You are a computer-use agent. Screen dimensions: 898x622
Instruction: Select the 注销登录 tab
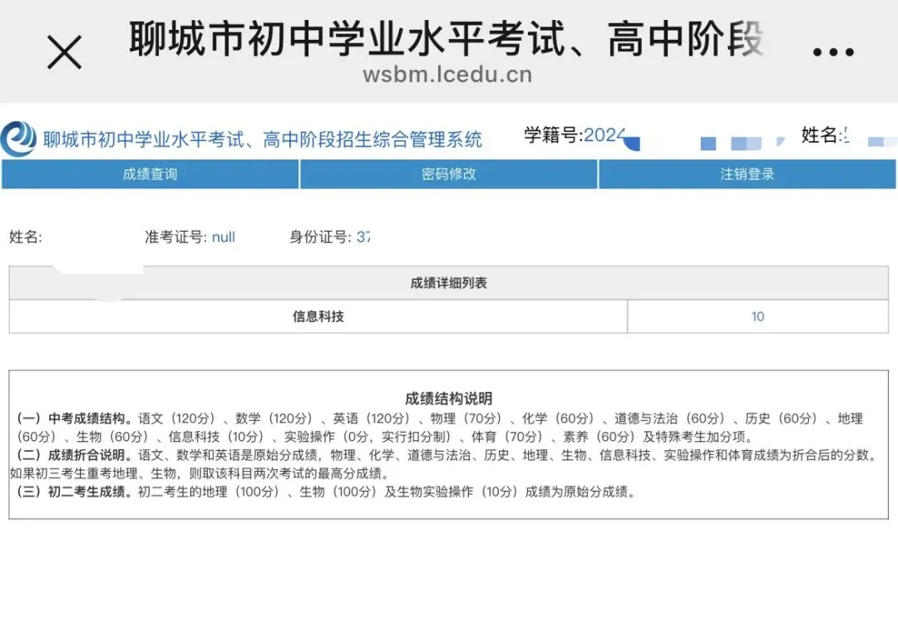tap(748, 174)
